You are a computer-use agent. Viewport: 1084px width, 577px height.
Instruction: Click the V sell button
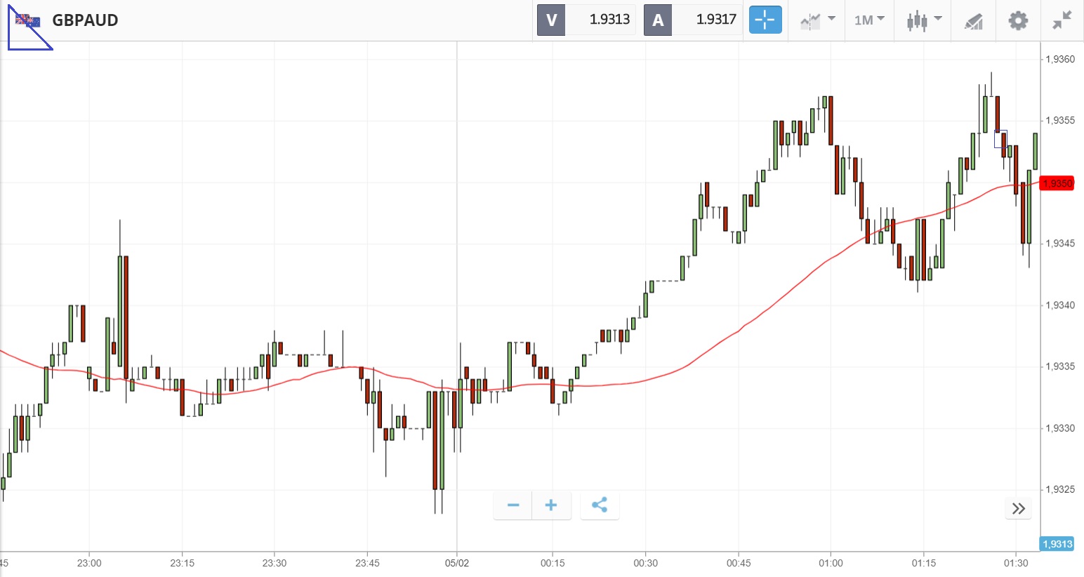[x=551, y=20]
